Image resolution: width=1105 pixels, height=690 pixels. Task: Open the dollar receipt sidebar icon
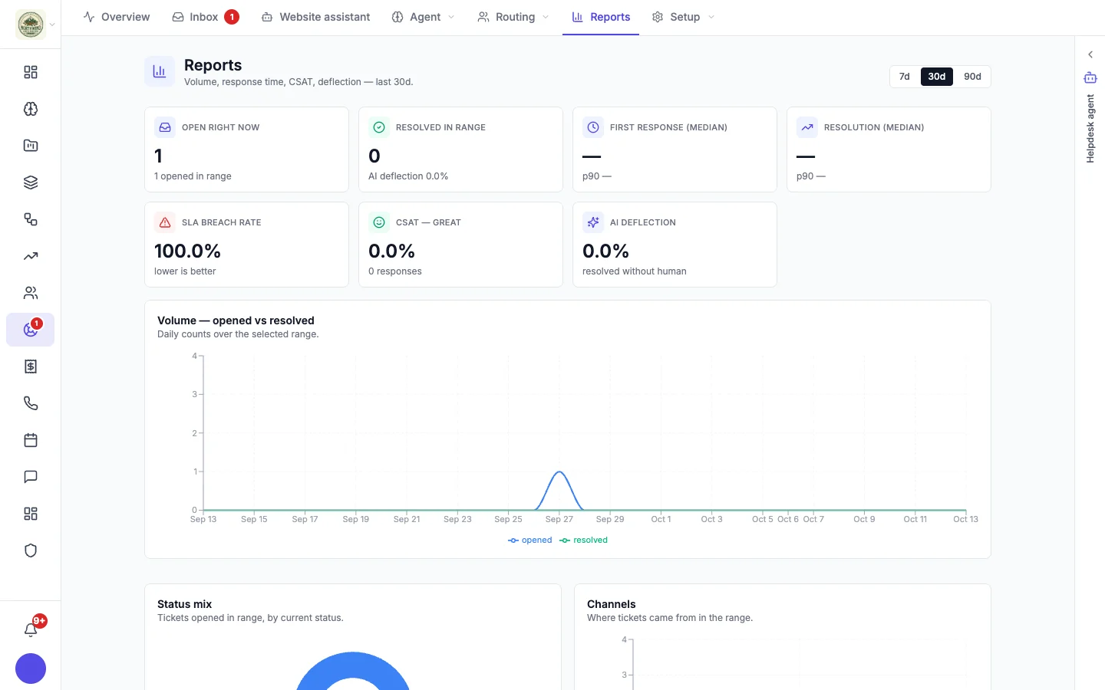point(31,366)
